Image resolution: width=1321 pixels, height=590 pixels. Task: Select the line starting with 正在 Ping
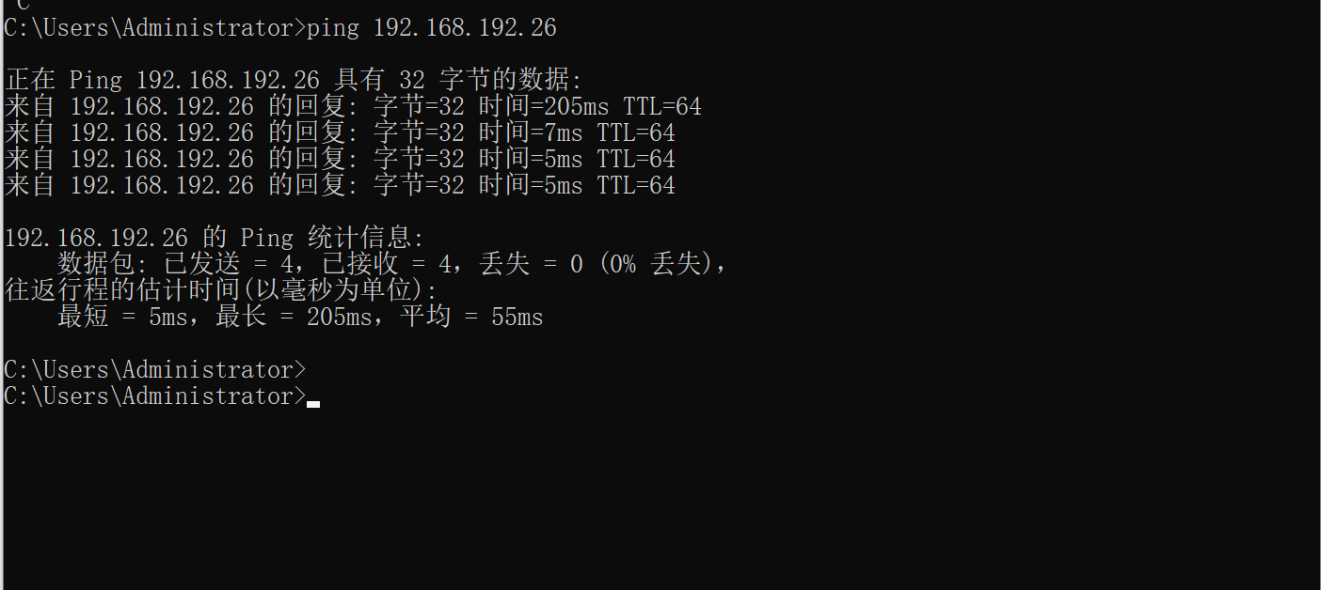(x=294, y=81)
